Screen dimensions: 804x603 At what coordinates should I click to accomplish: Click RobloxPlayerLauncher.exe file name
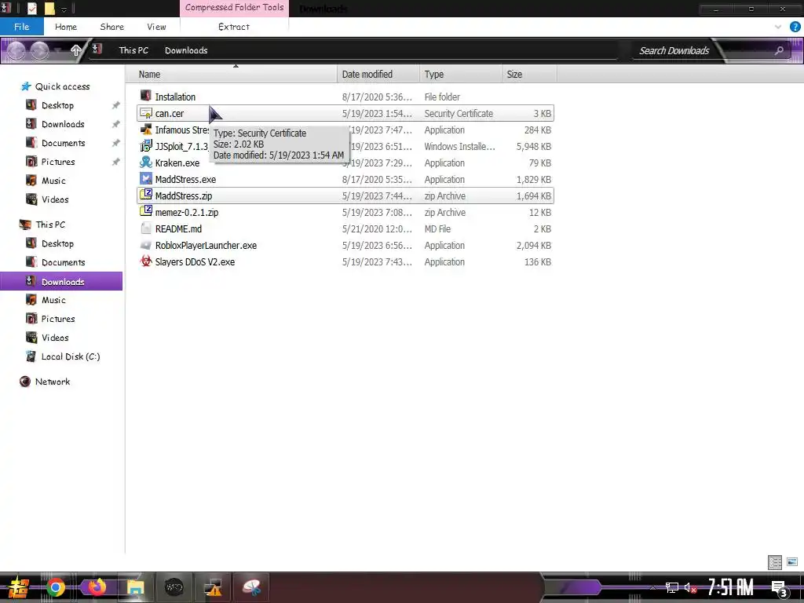coord(206,245)
